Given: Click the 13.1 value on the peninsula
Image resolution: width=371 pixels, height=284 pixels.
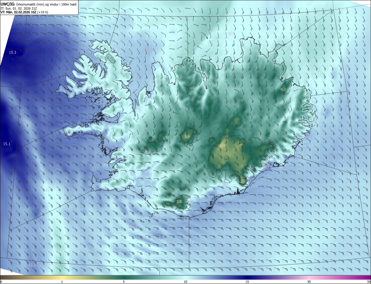Looking at the screenshot, I should (x=80, y=132).
